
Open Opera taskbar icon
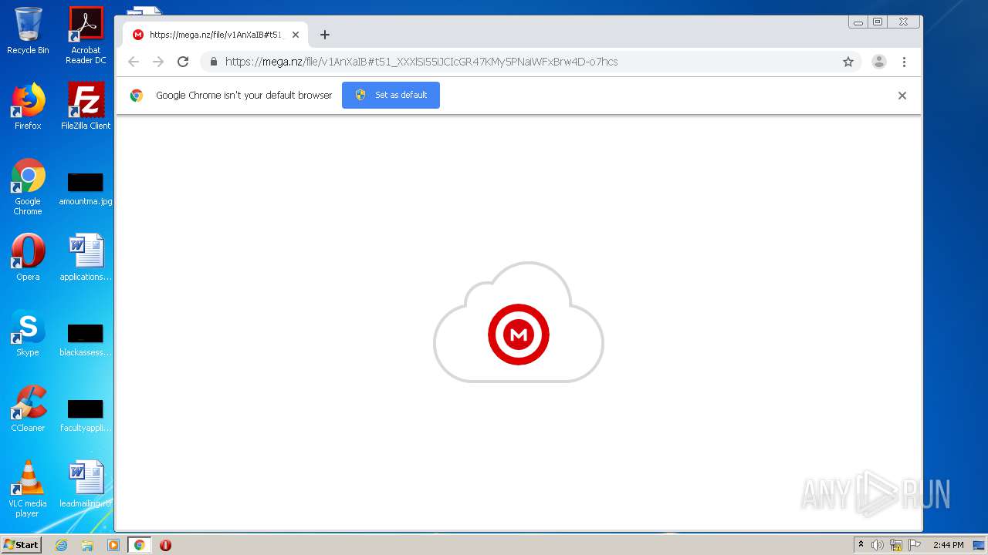click(165, 545)
